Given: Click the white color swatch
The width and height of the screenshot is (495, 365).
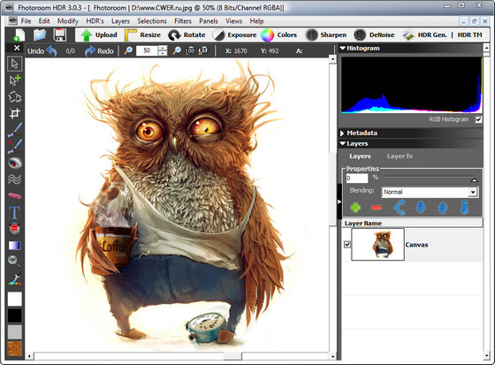Looking at the screenshot, I should [x=15, y=299].
